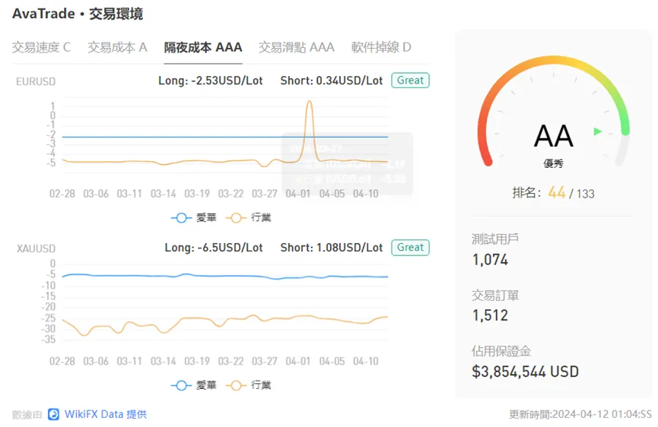
Task: Click the 02-28 date on the XAUUSD axis
Action: coord(62,361)
